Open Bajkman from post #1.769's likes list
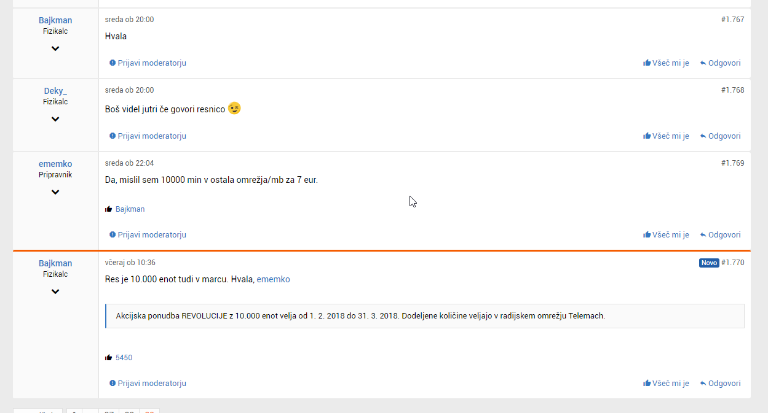The height and width of the screenshot is (413, 768). 130,209
